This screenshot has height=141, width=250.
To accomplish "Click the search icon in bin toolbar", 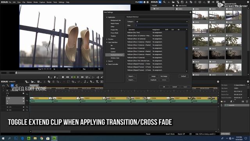I will 164,2.
